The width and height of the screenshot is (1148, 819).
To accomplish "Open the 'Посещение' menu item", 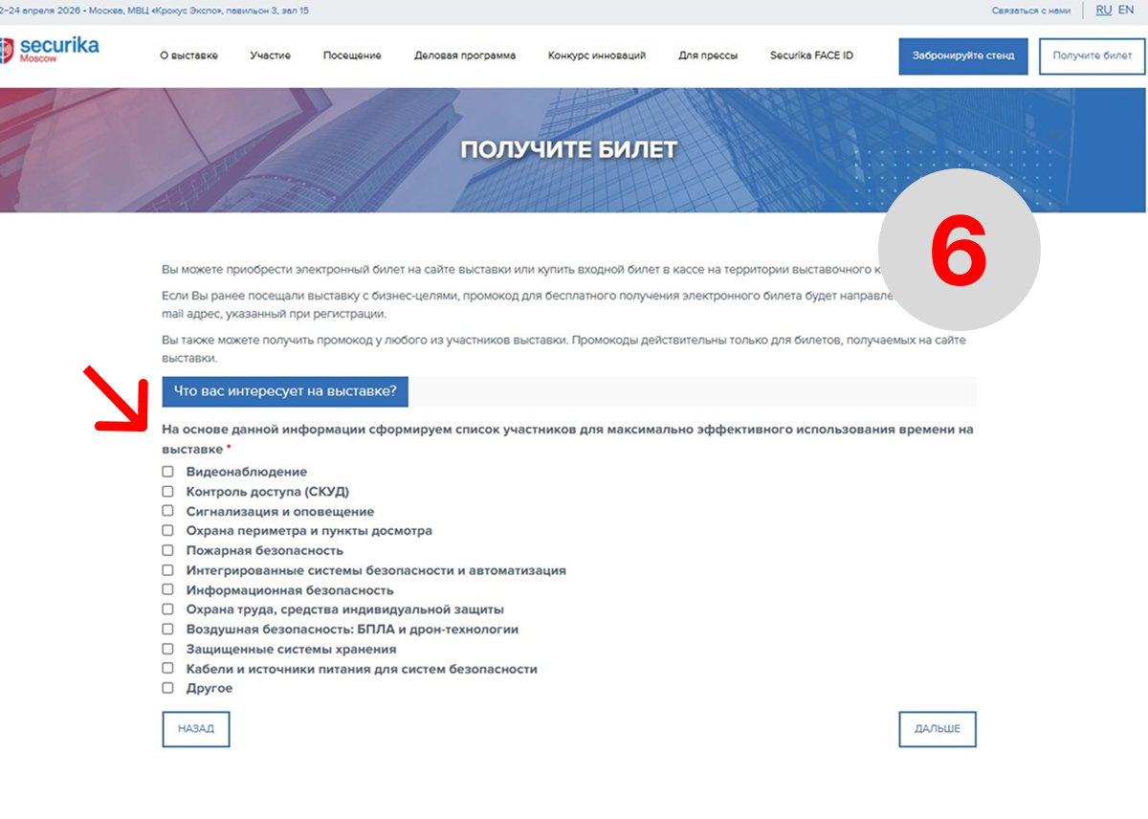I will [352, 55].
